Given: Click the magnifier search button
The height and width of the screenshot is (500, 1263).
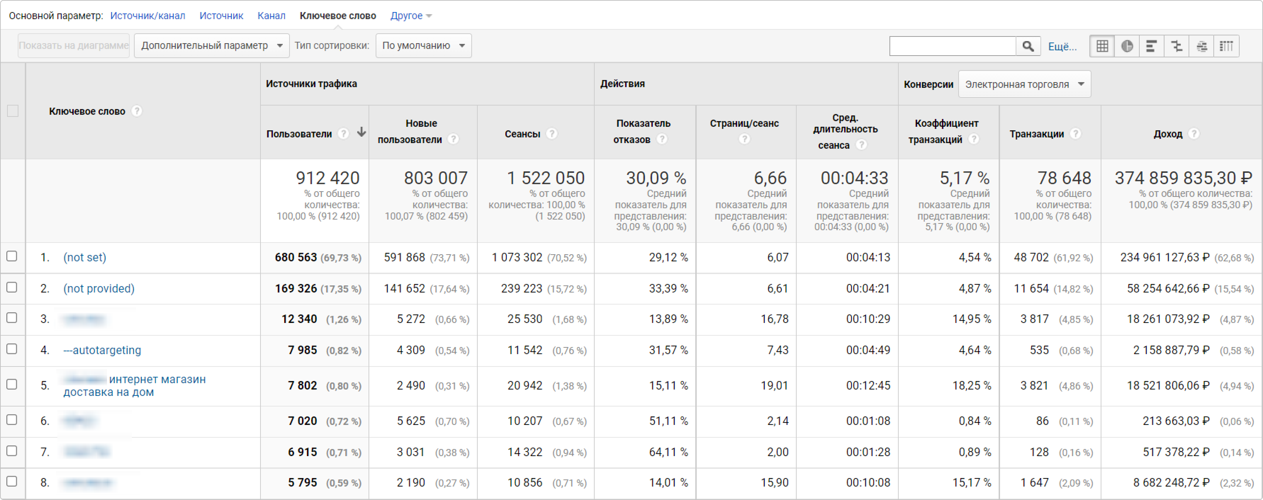Looking at the screenshot, I should pos(1028,46).
